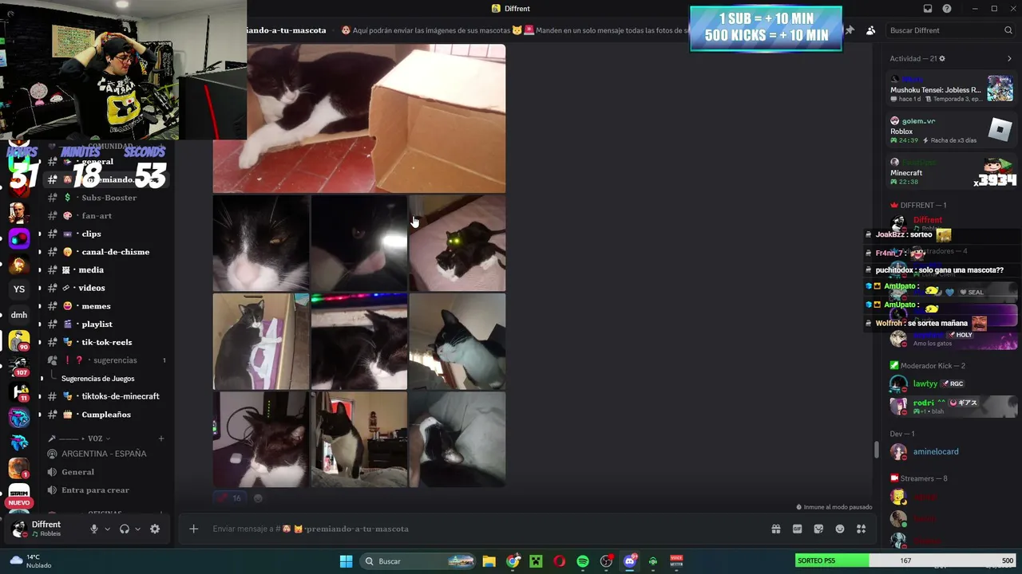Expand the Actividad panel chevron
This screenshot has width=1022, height=574.
[x=1009, y=58]
